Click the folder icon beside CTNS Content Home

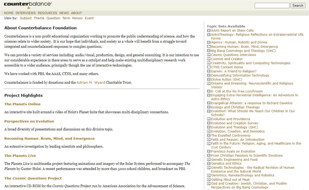[x=209, y=67]
